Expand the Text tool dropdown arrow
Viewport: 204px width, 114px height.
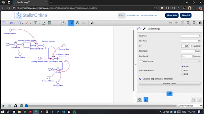39,23
